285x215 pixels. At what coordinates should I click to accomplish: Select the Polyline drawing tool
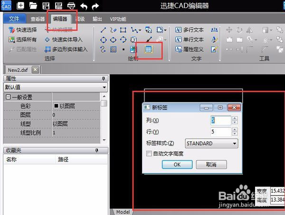pyautogui.click(x=134, y=30)
